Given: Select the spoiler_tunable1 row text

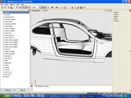Looking at the screenshot, I should pos(10,51).
